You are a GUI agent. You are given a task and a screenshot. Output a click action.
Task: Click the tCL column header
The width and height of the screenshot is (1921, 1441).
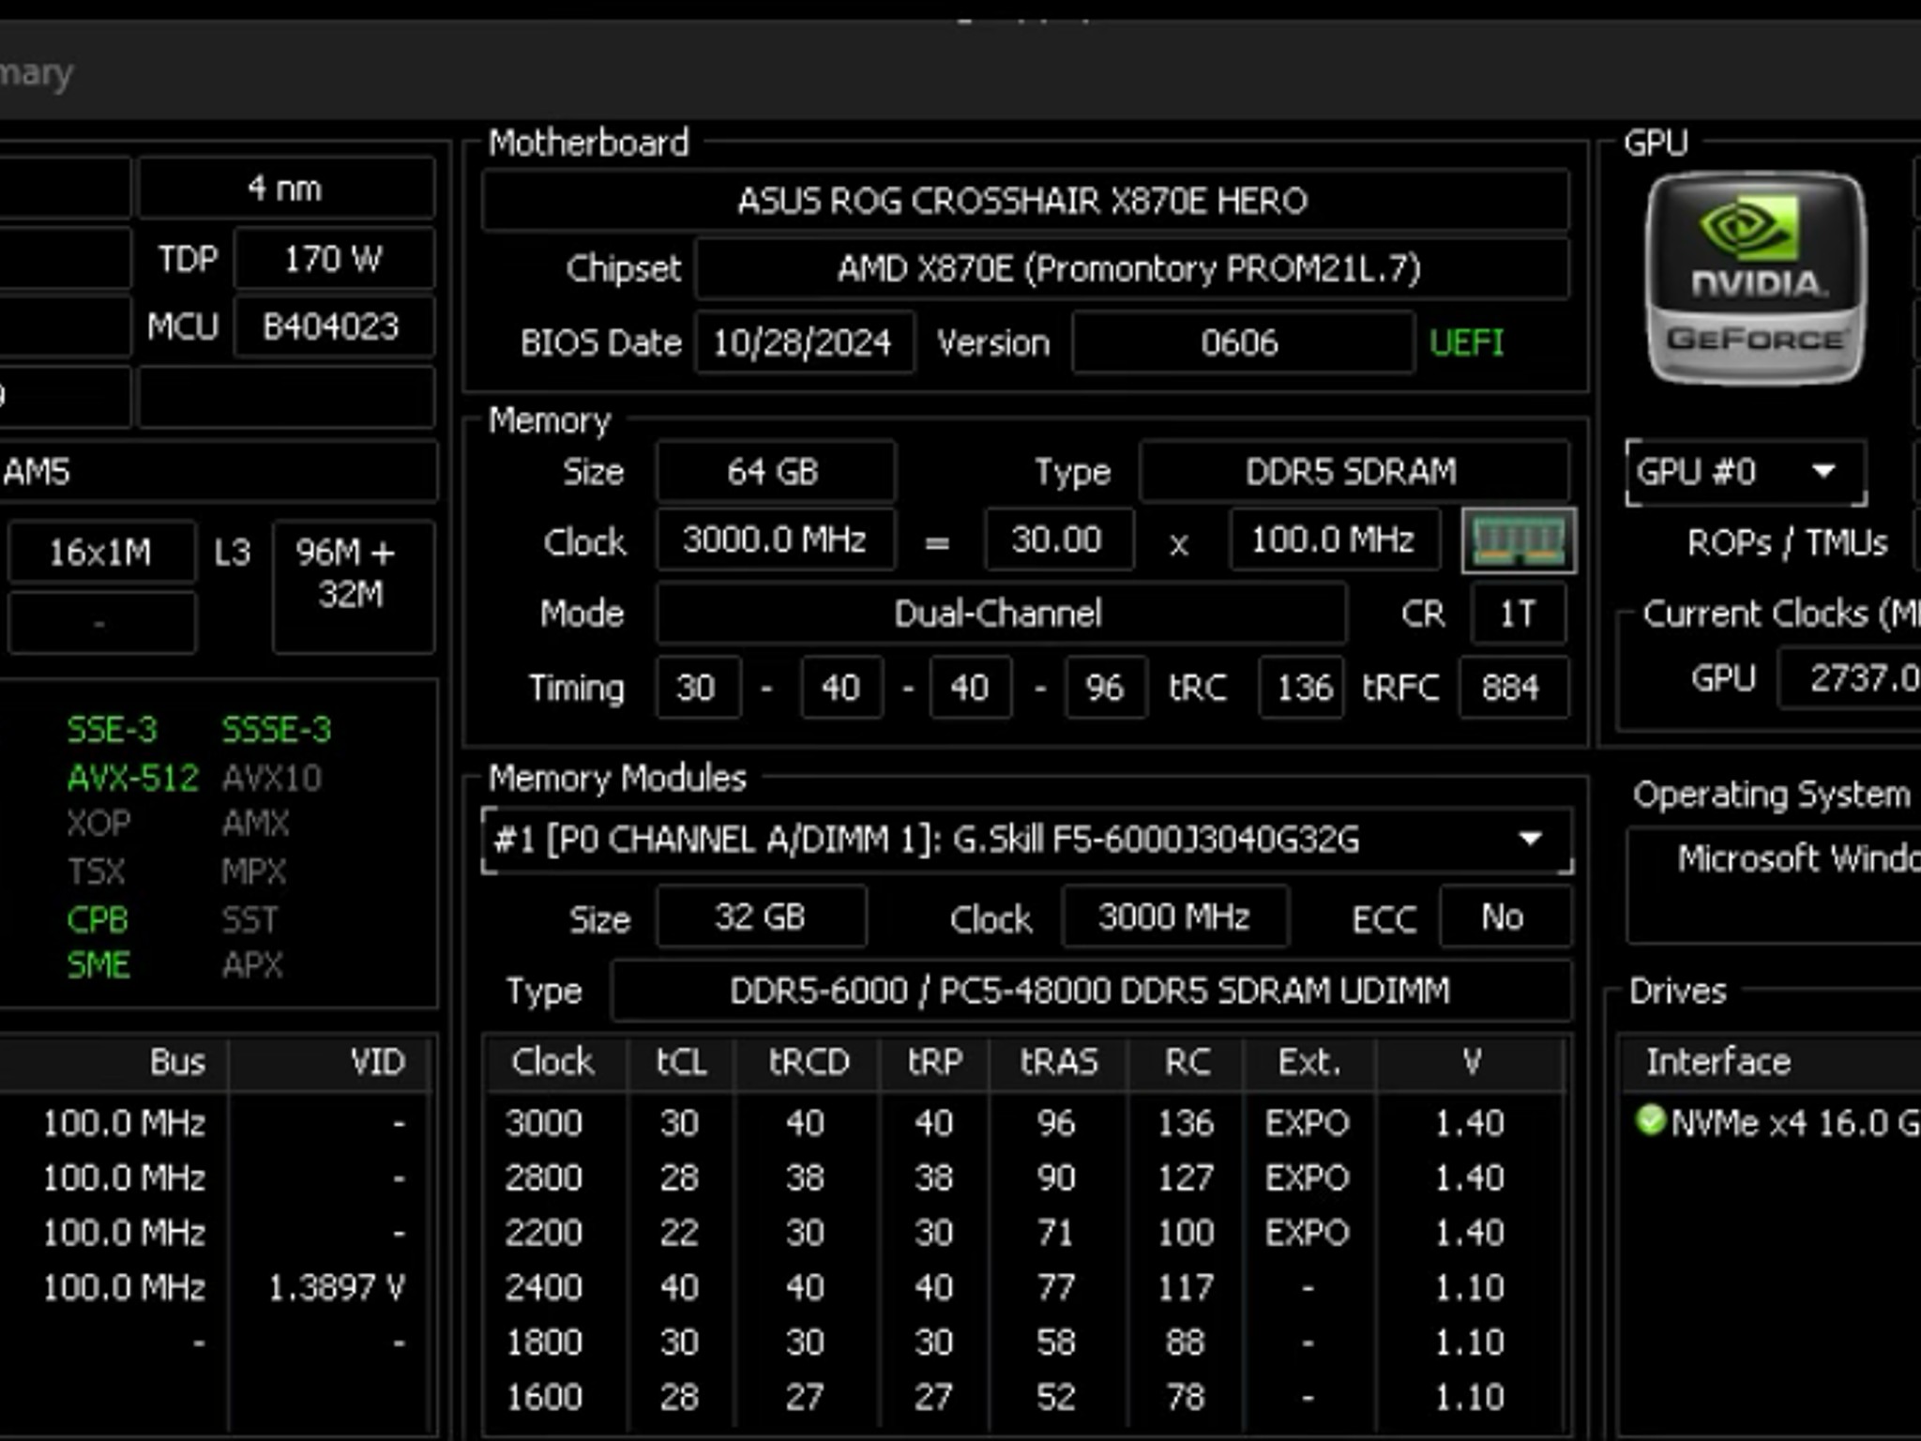point(681,1063)
